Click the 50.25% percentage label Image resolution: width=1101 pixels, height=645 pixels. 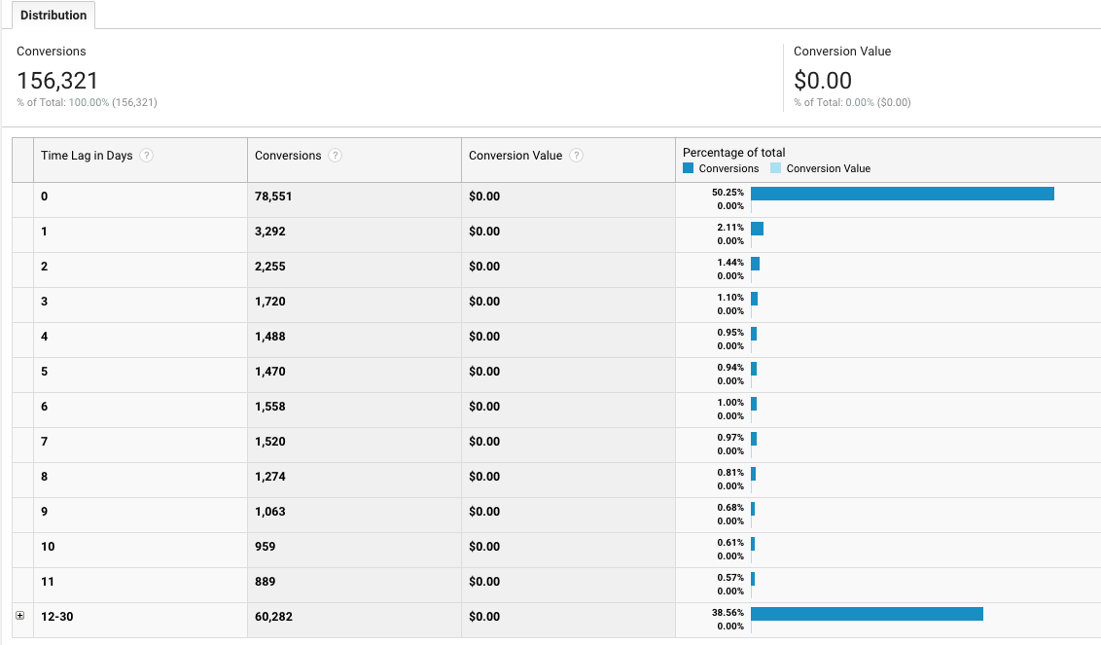click(x=728, y=192)
